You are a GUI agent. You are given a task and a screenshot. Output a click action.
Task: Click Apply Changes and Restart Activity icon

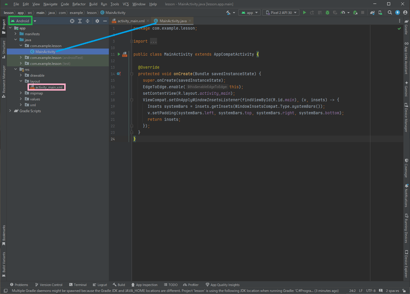tap(312, 13)
